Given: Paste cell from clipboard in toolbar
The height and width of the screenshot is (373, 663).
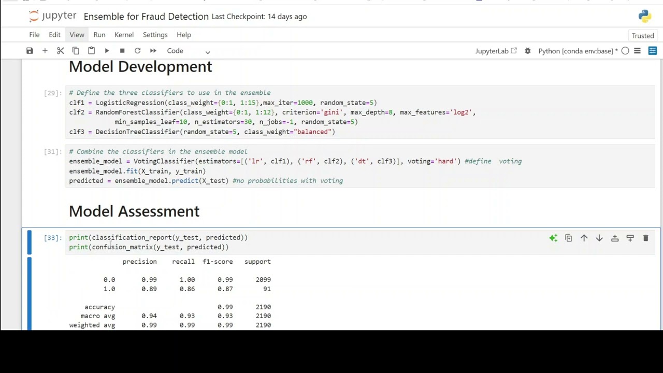Looking at the screenshot, I should click(x=91, y=51).
